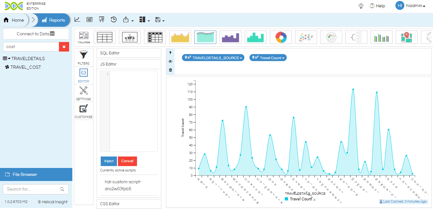The width and height of the screenshot is (433, 209).
Task: Open the Customize panel icon
Action: tap(83, 109)
